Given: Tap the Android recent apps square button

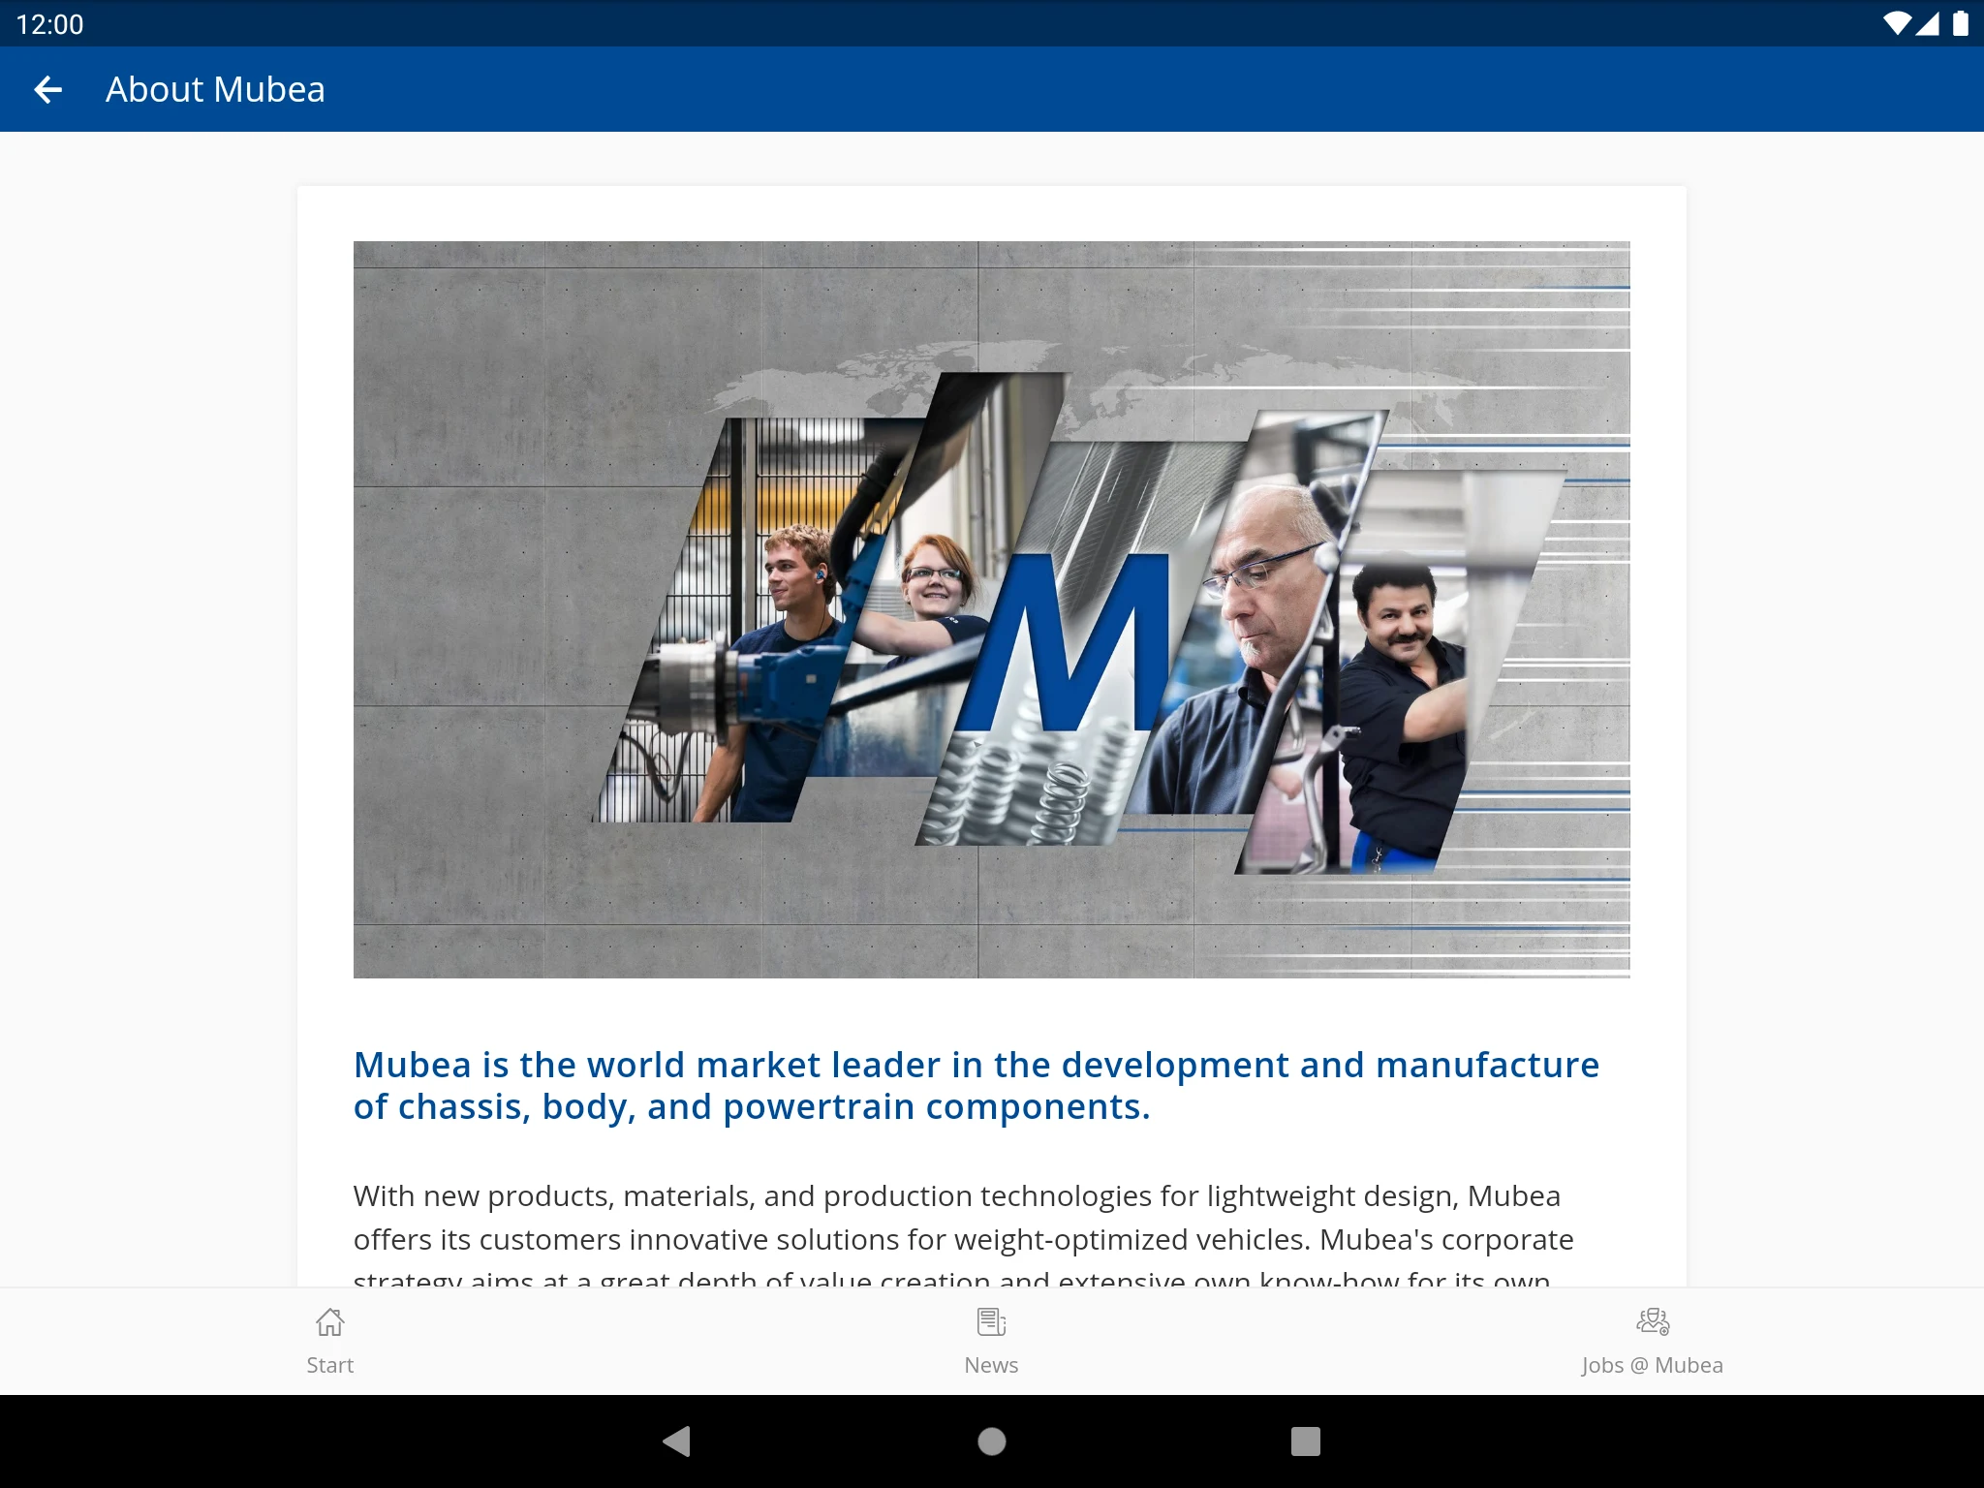Looking at the screenshot, I should point(1306,1441).
